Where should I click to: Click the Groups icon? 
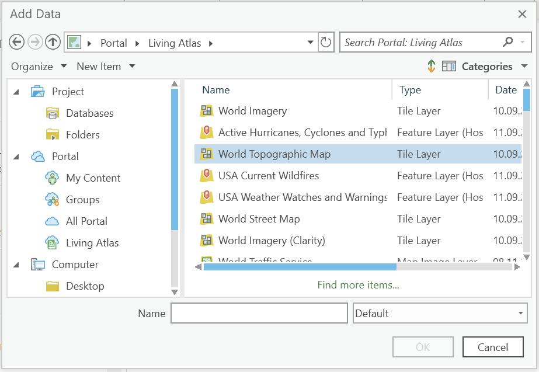pos(52,199)
